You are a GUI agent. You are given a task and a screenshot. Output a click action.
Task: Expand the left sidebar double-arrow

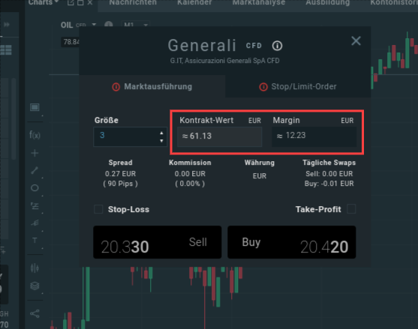pyautogui.click(x=7, y=25)
